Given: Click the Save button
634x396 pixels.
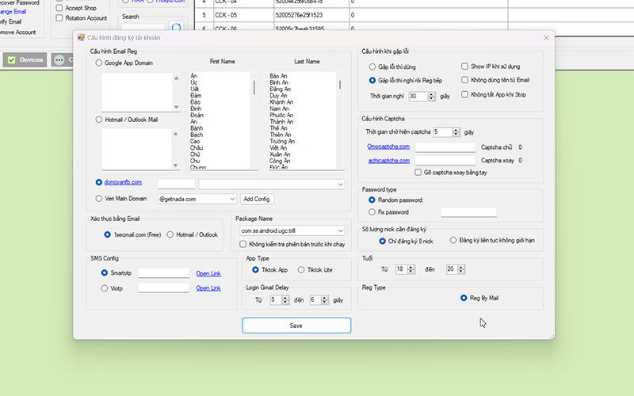Looking at the screenshot, I should [296, 326].
